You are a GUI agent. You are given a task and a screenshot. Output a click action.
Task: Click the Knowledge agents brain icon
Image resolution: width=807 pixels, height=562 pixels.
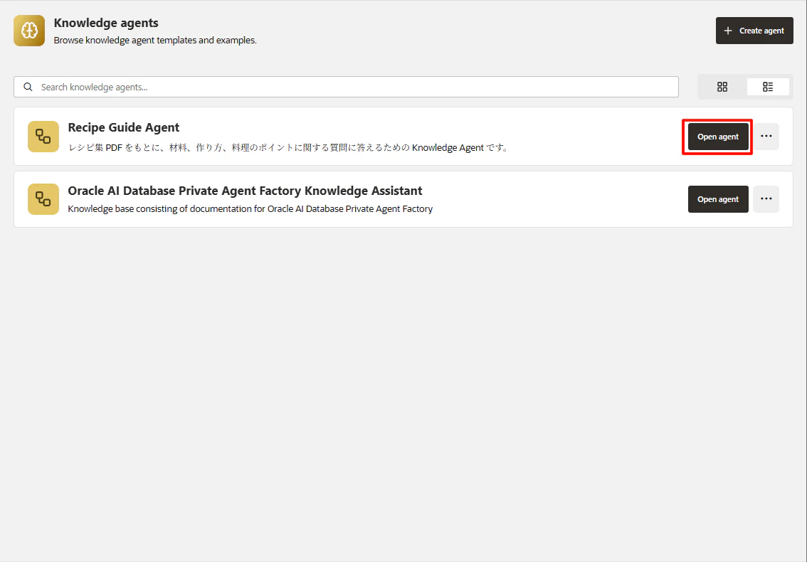[29, 31]
